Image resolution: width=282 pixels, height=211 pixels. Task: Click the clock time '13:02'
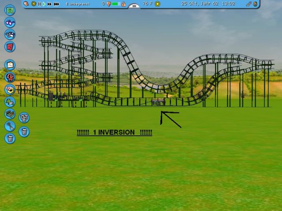click(228, 4)
